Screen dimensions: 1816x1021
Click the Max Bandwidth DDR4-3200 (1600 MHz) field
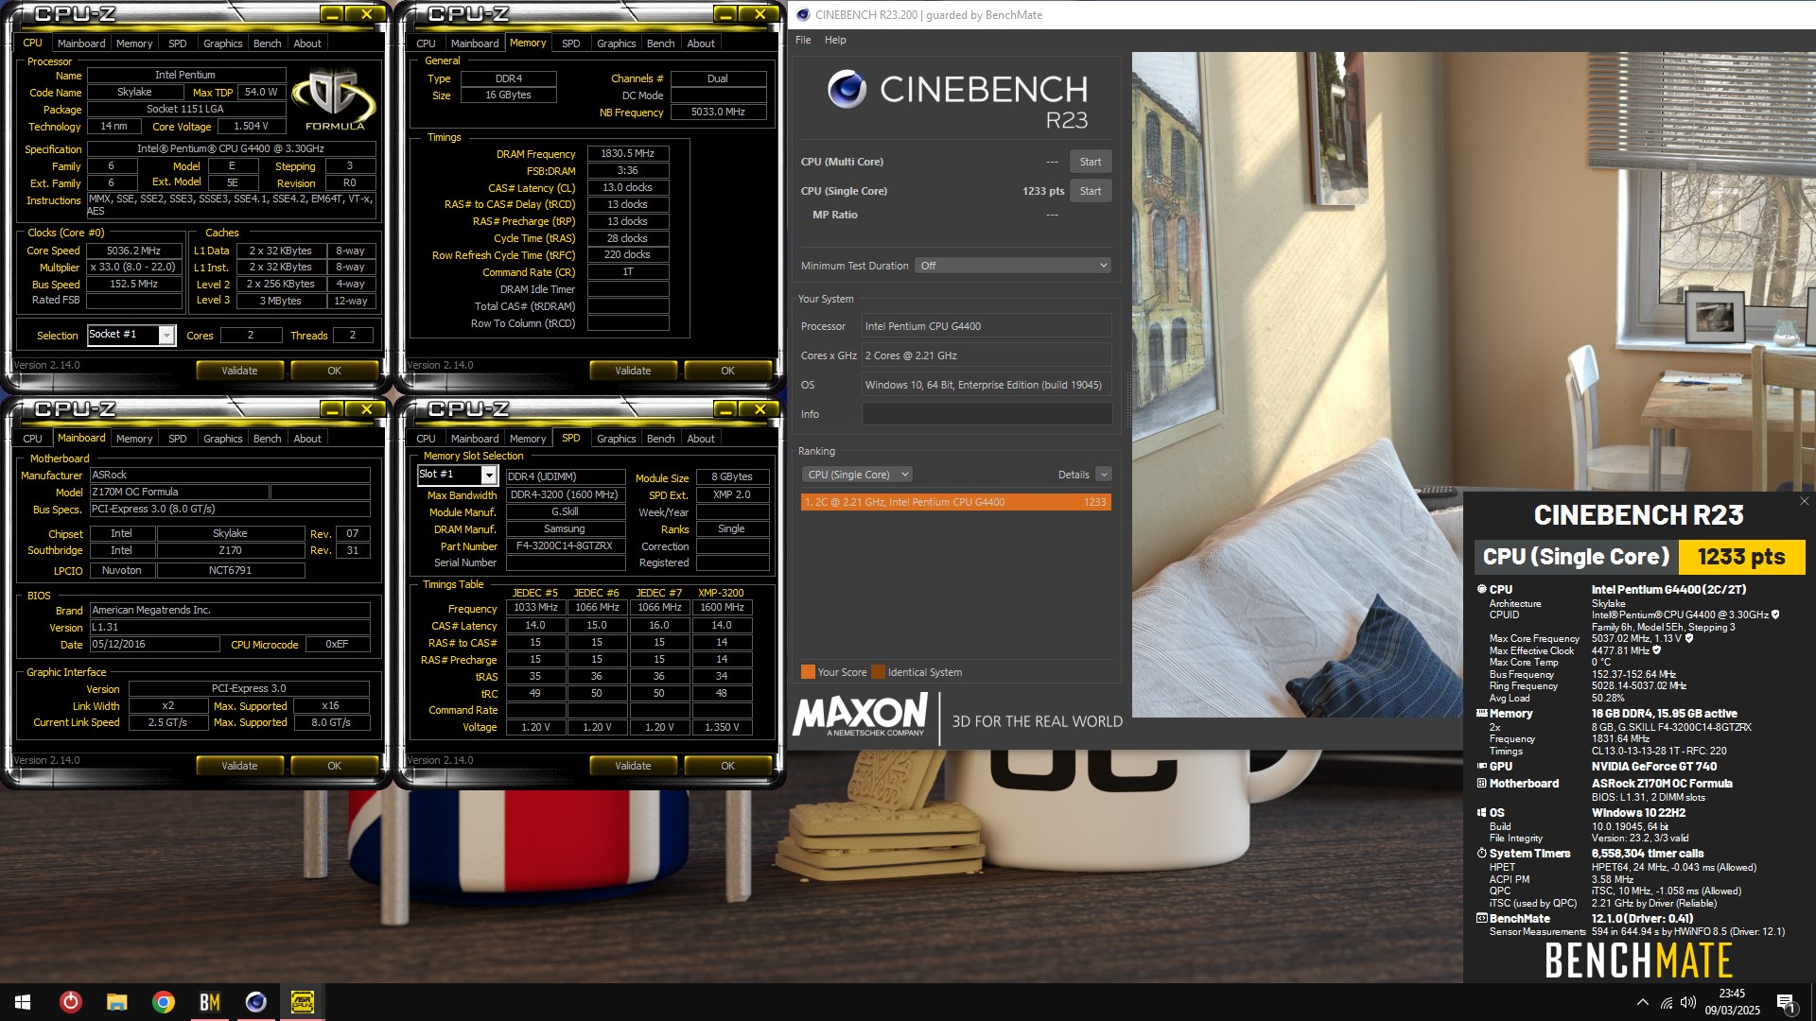point(565,494)
